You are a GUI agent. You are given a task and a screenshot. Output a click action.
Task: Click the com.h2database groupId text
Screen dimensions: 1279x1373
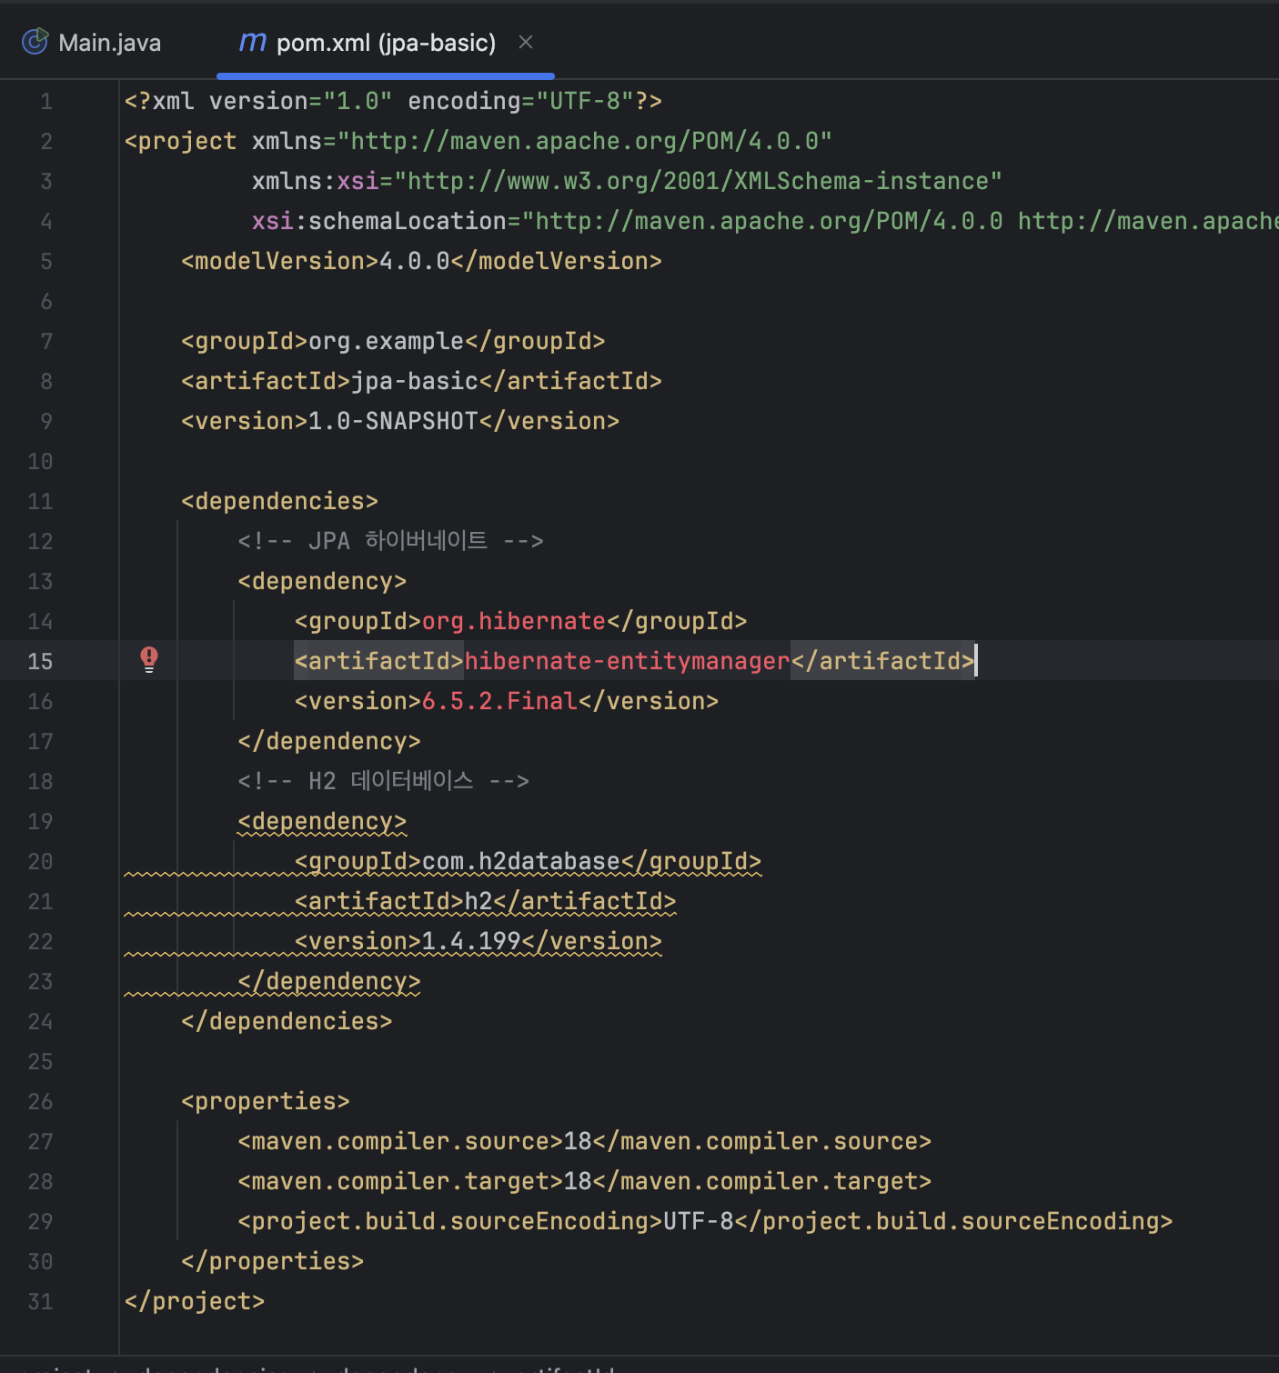click(x=520, y=861)
